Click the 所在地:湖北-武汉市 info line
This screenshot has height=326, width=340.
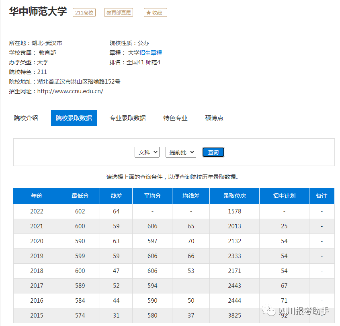tap(35, 43)
